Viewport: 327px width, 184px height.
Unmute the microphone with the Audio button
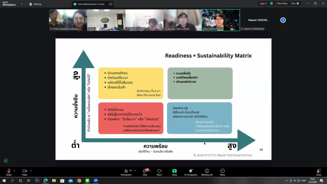point(9,172)
